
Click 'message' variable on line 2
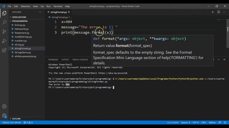point(69,27)
